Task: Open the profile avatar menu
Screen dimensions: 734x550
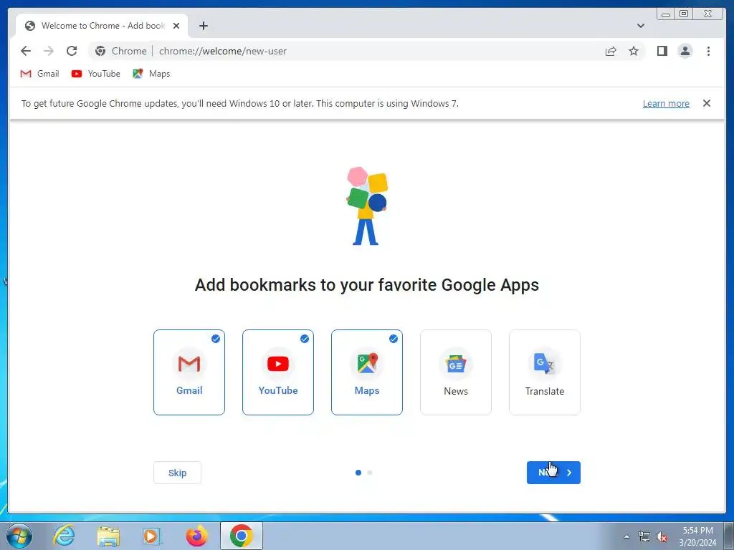Action: click(x=685, y=51)
